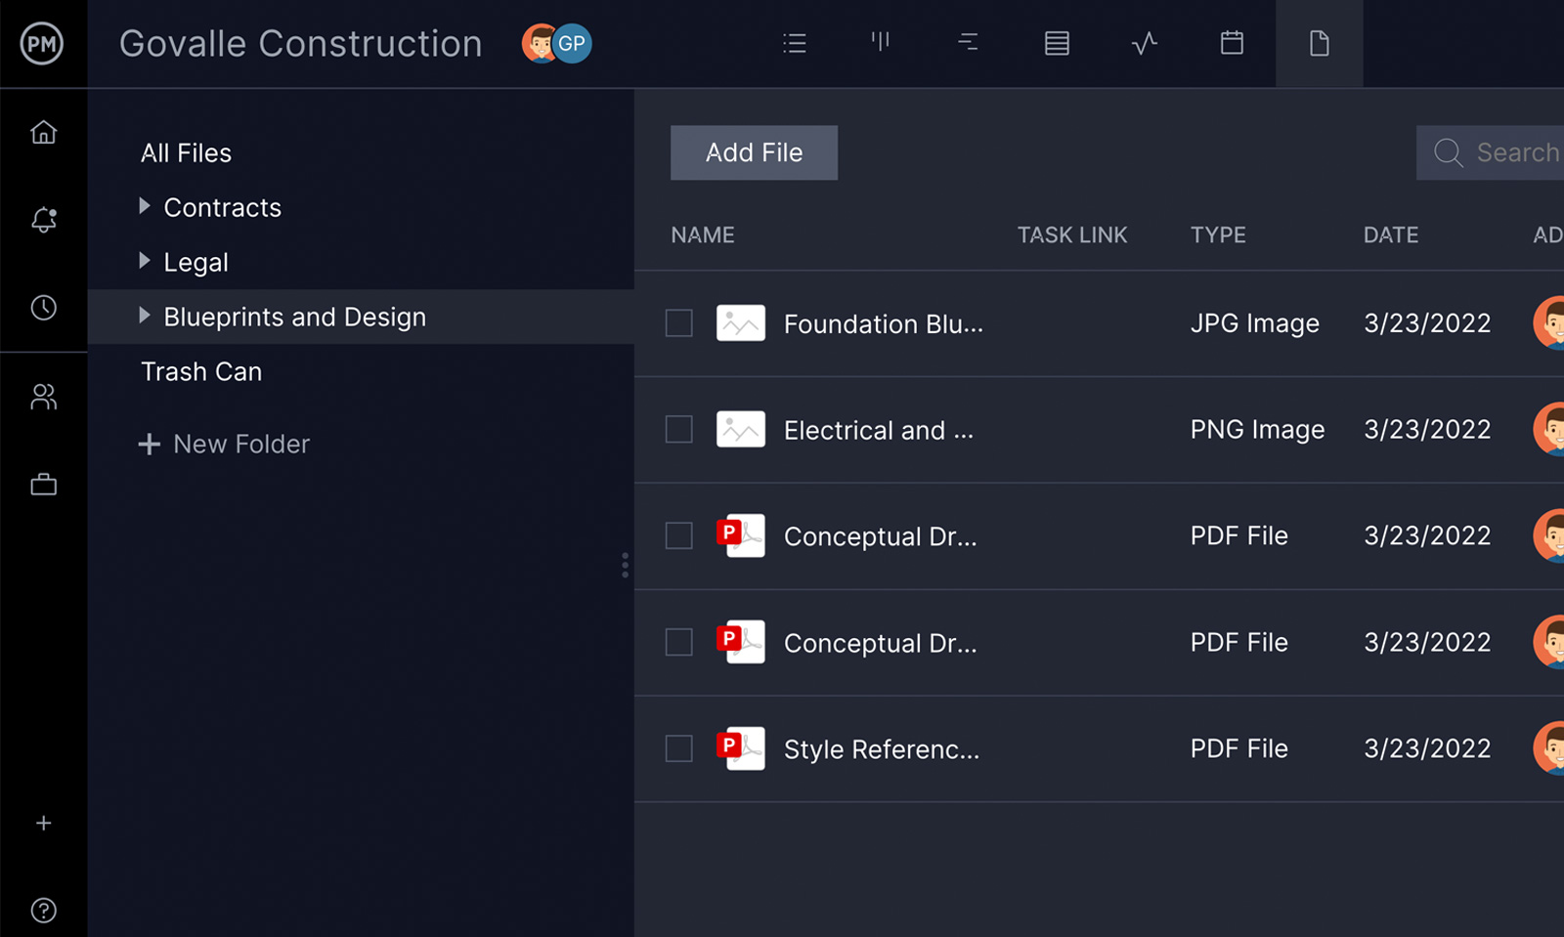The width and height of the screenshot is (1564, 937).
Task: Click Electrical and ... image file icon
Action: pyautogui.click(x=740, y=429)
